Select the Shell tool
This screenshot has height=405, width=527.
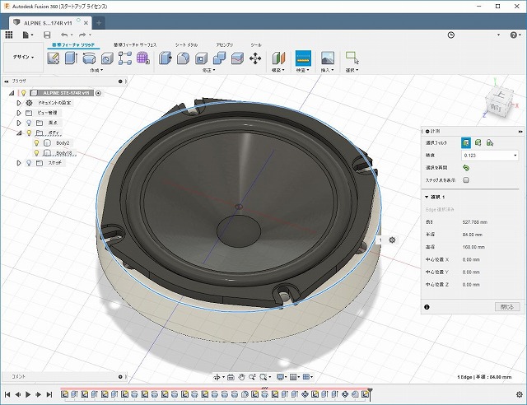pyautogui.click(x=201, y=58)
